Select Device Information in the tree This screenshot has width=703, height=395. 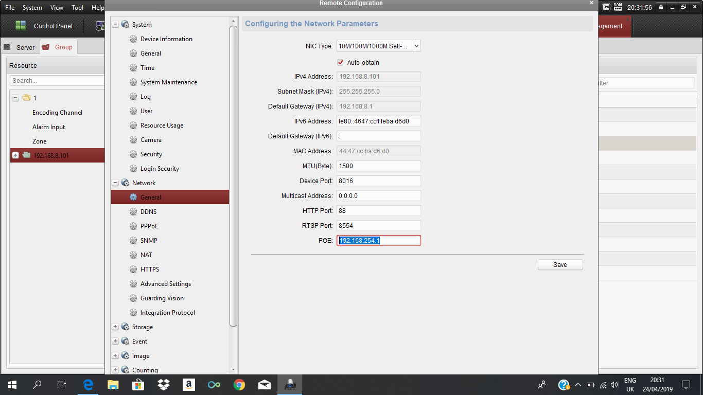(166, 39)
